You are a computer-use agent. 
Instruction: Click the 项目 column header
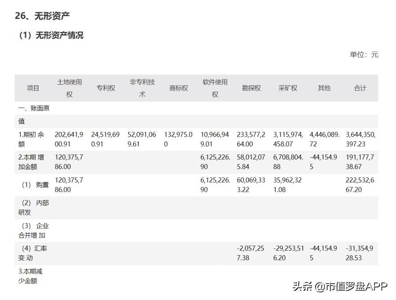coord(33,88)
